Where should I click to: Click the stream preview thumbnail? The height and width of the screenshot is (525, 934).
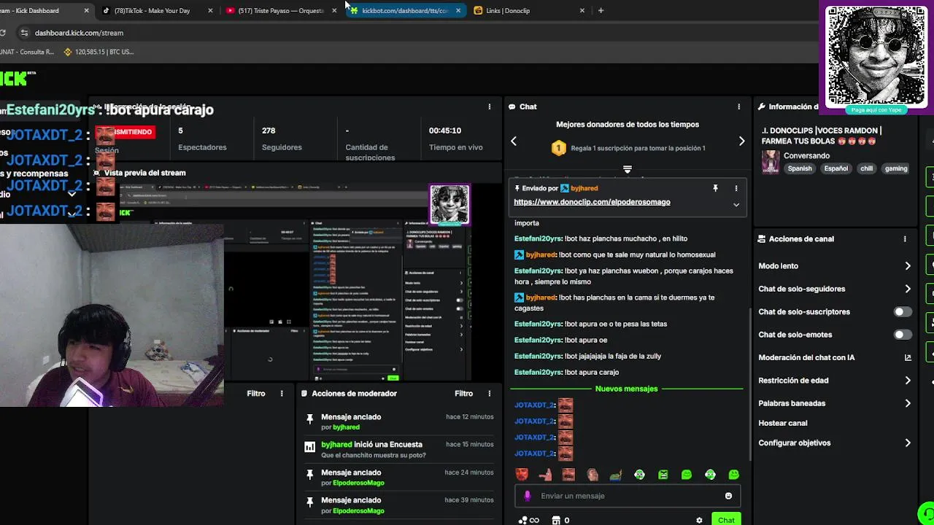pos(296,282)
